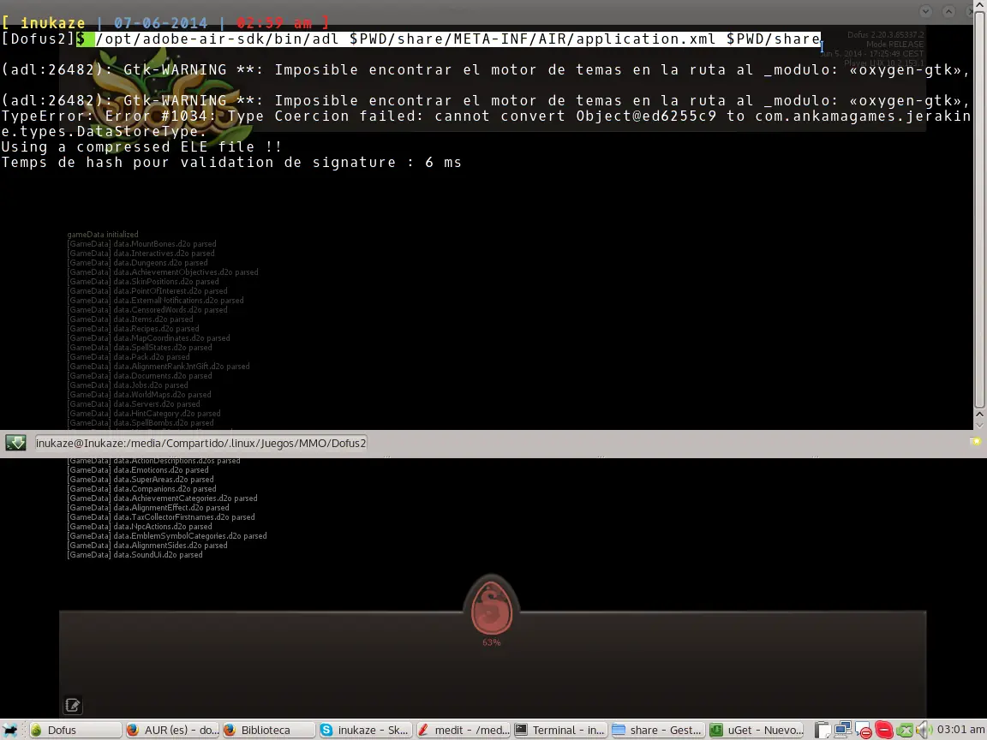Select terminal tab inukaze@Inukaze Dofus2 path

(x=200, y=443)
